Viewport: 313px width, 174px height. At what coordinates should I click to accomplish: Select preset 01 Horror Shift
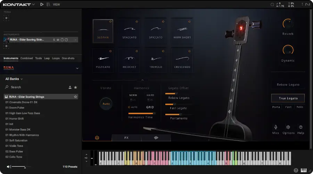(x=14, y=119)
